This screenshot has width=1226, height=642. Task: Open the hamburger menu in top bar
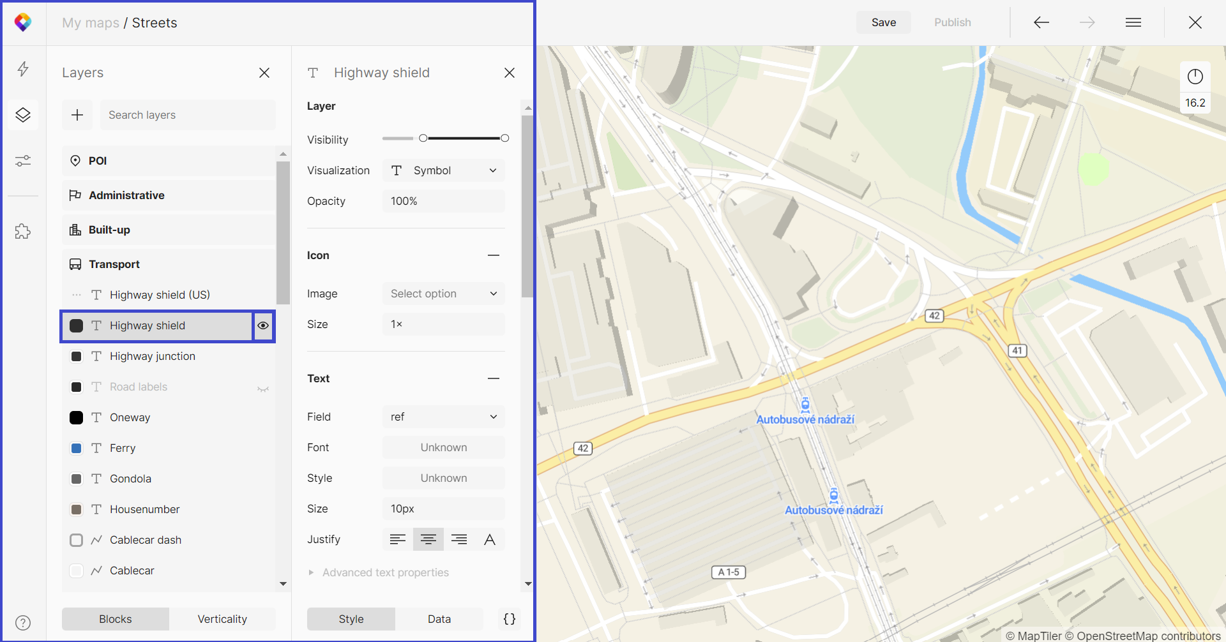pos(1133,22)
